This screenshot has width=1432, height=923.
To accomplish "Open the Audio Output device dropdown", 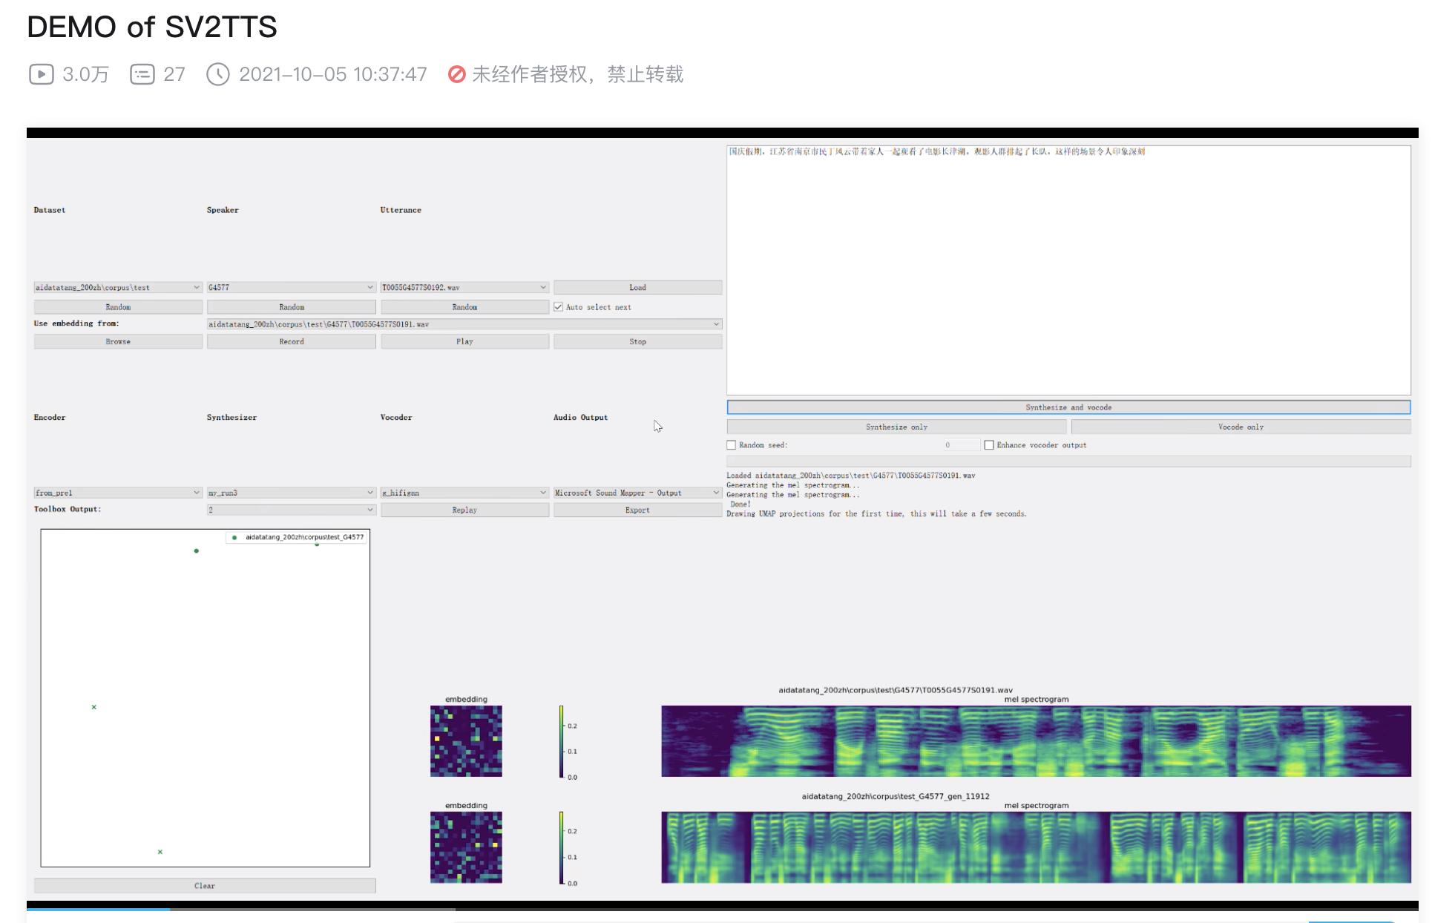I will tap(637, 493).
